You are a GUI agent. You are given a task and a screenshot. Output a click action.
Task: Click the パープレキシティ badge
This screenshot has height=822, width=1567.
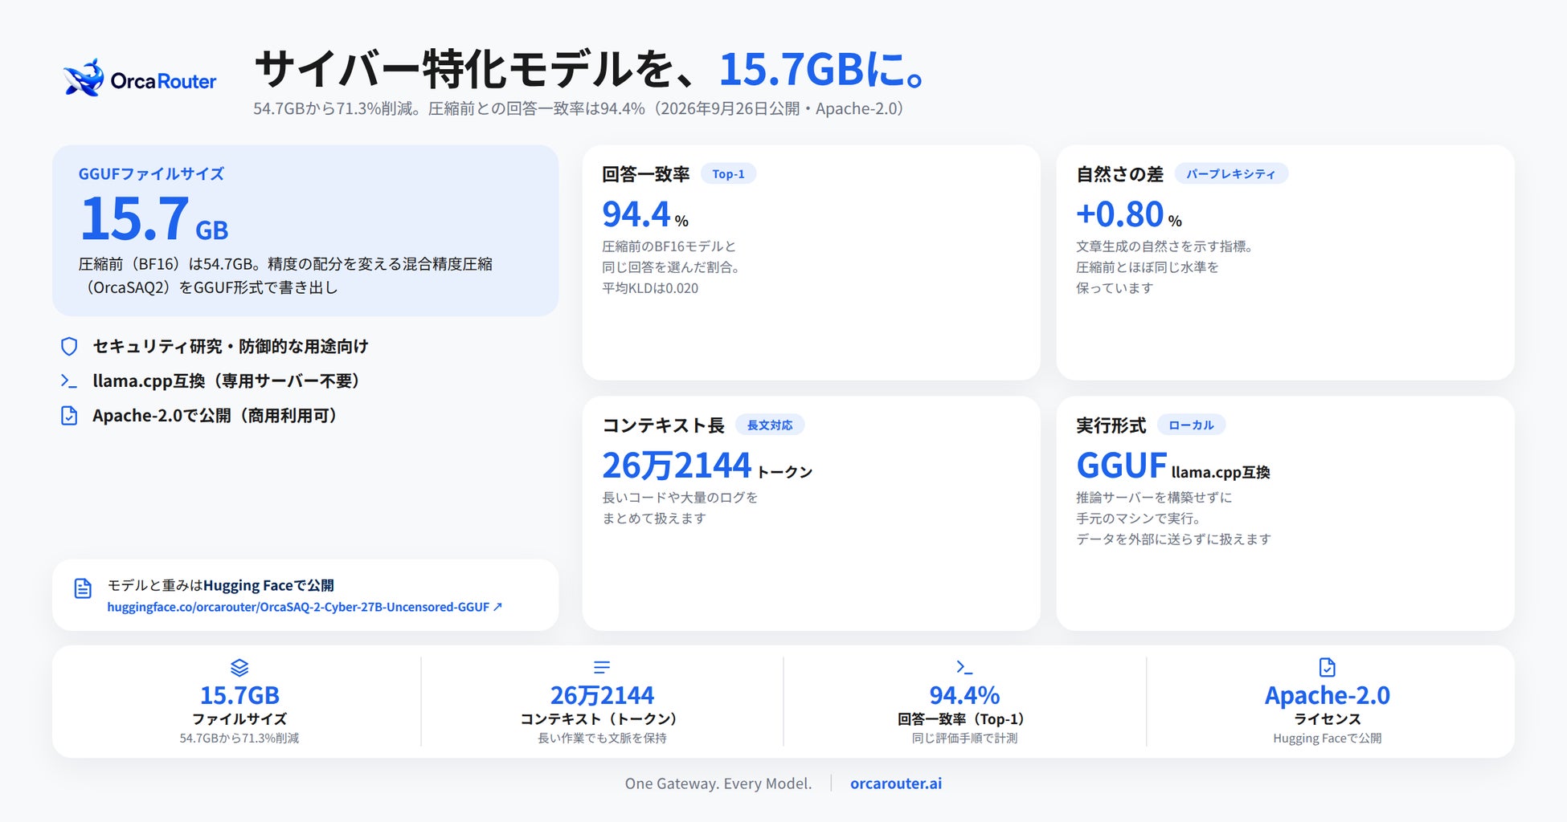click(1231, 173)
